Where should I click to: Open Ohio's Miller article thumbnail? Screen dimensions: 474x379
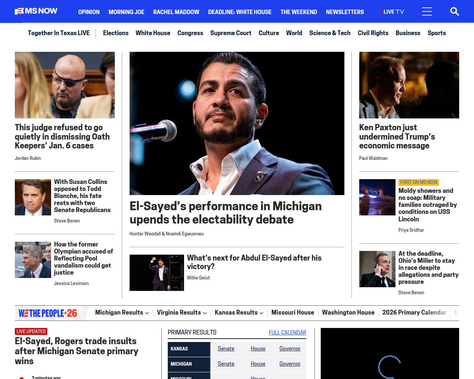[x=377, y=269]
